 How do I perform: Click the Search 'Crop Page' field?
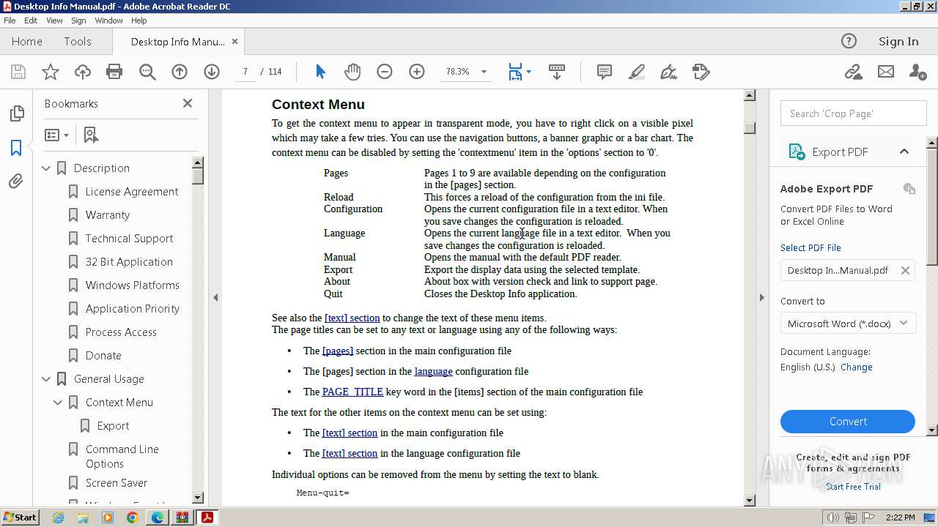pos(853,113)
